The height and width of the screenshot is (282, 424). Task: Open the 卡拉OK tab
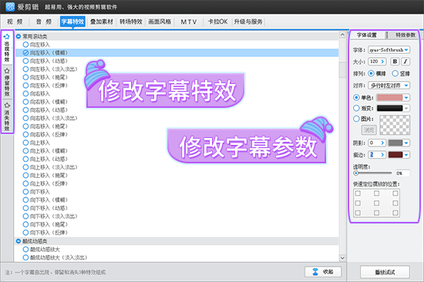coord(217,22)
